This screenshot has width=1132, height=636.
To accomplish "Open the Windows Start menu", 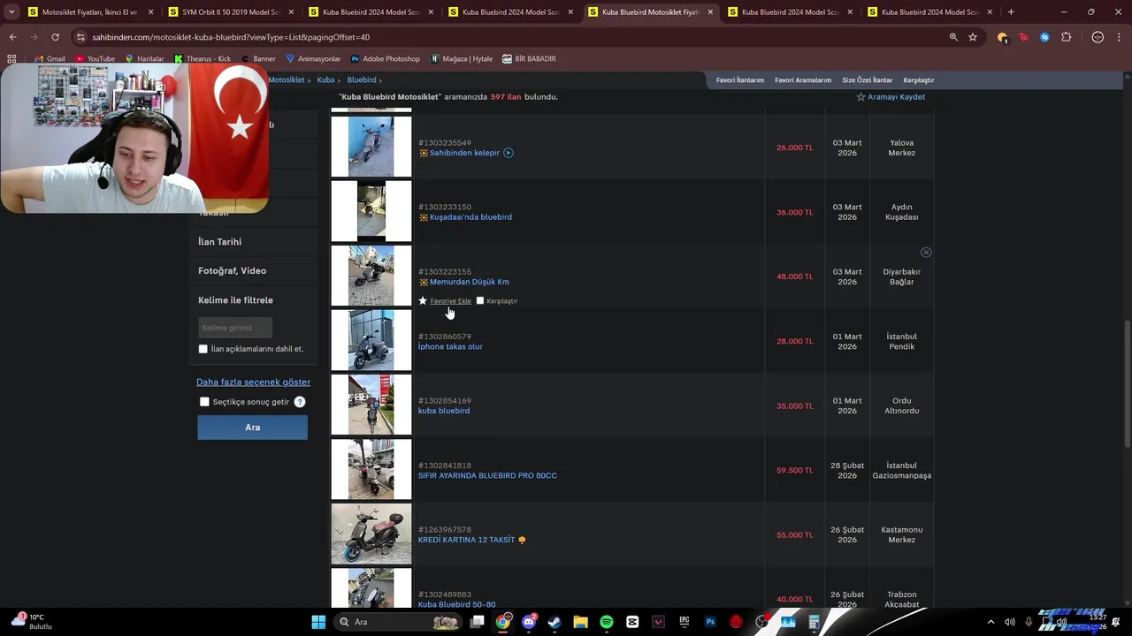I will click(x=318, y=622).
